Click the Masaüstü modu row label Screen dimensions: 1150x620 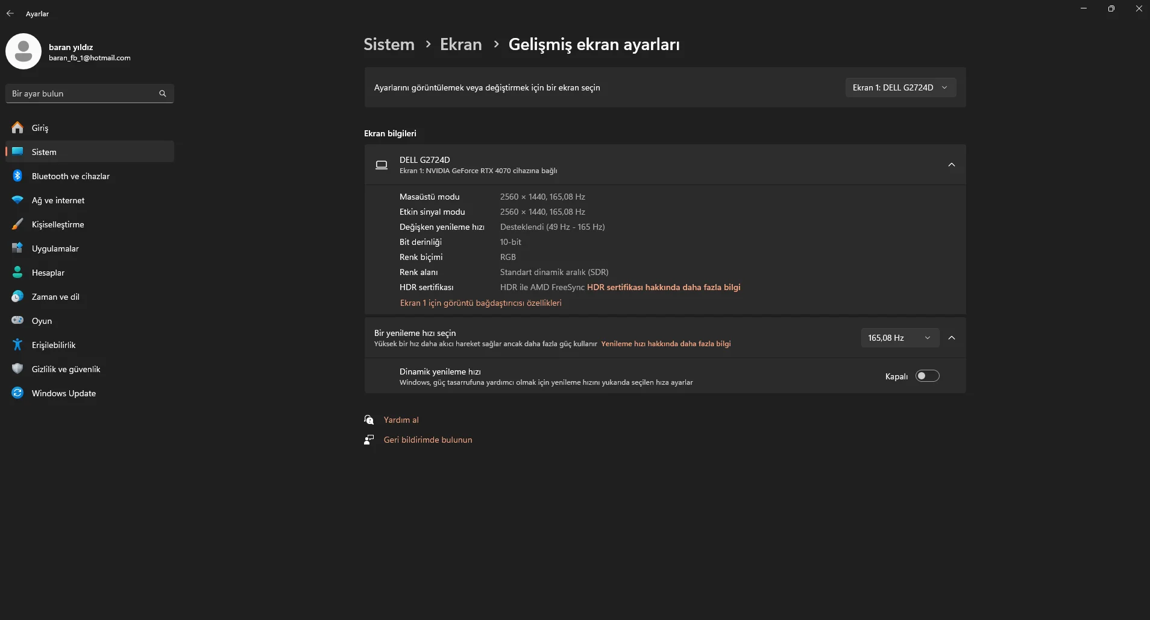429,197
